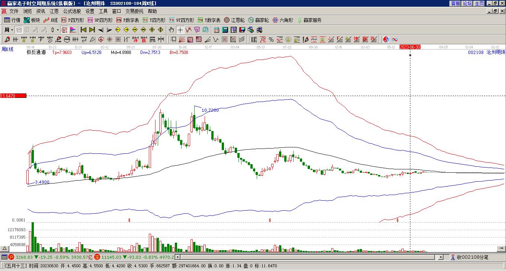Click the black left triangle arrow
The height and width of the screenshot is (271, 506).
[100, 30]
